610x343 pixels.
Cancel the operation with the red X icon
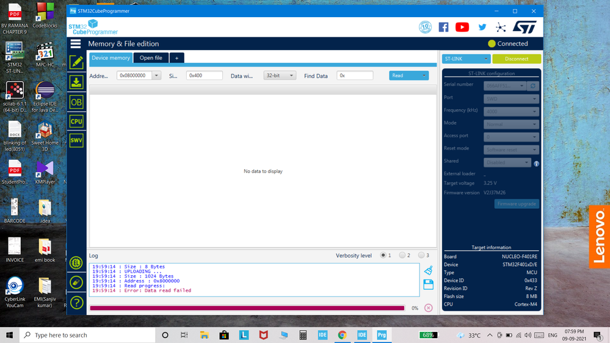[428, 308]
